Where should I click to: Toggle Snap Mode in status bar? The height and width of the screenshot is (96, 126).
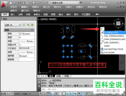(45, 94)
